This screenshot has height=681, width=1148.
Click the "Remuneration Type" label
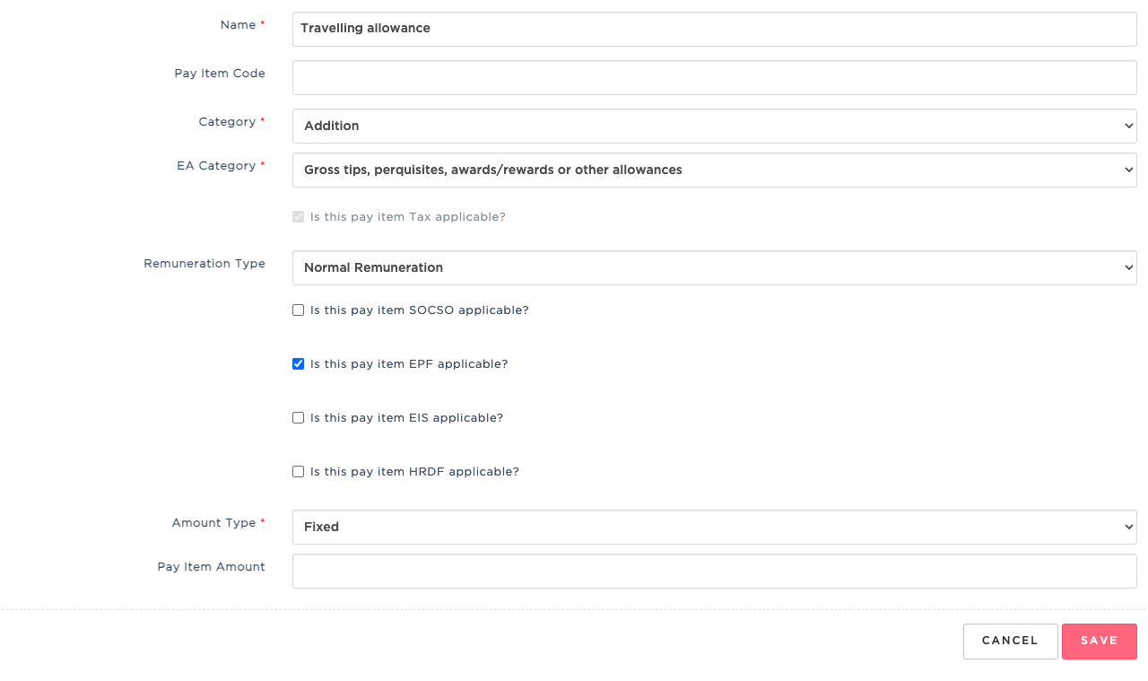pos(204,264)
